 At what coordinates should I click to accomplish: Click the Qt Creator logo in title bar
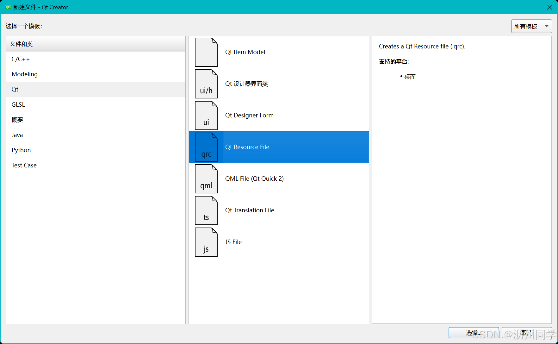pyautogui.click(x=8, y=7)
